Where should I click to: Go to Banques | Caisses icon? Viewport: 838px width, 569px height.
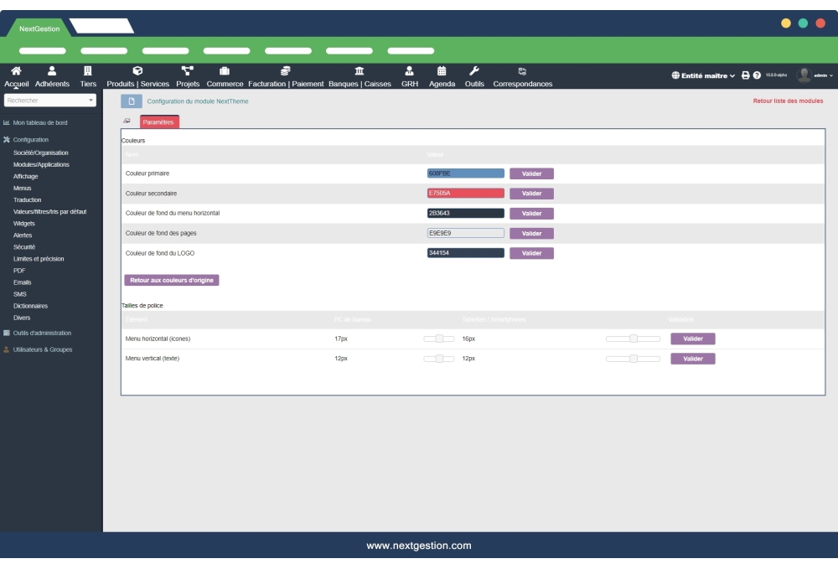click(360, 72)
